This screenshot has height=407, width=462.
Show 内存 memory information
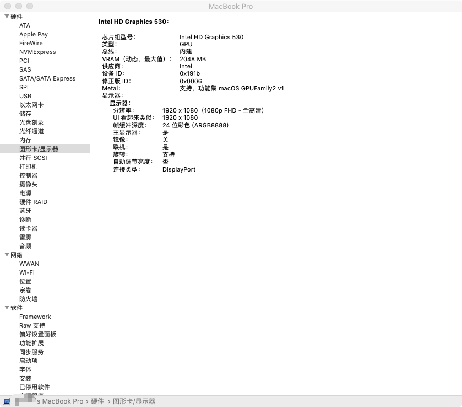coord(25,140)
